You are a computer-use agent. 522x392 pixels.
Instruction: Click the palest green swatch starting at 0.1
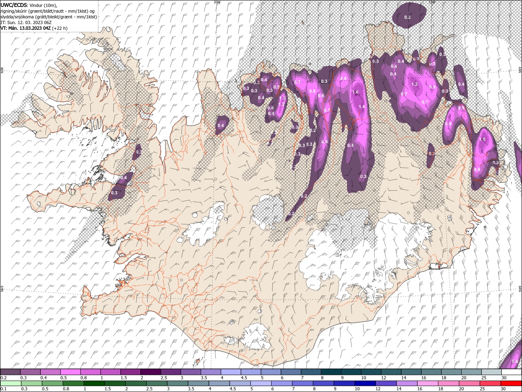tap(11, 383)
